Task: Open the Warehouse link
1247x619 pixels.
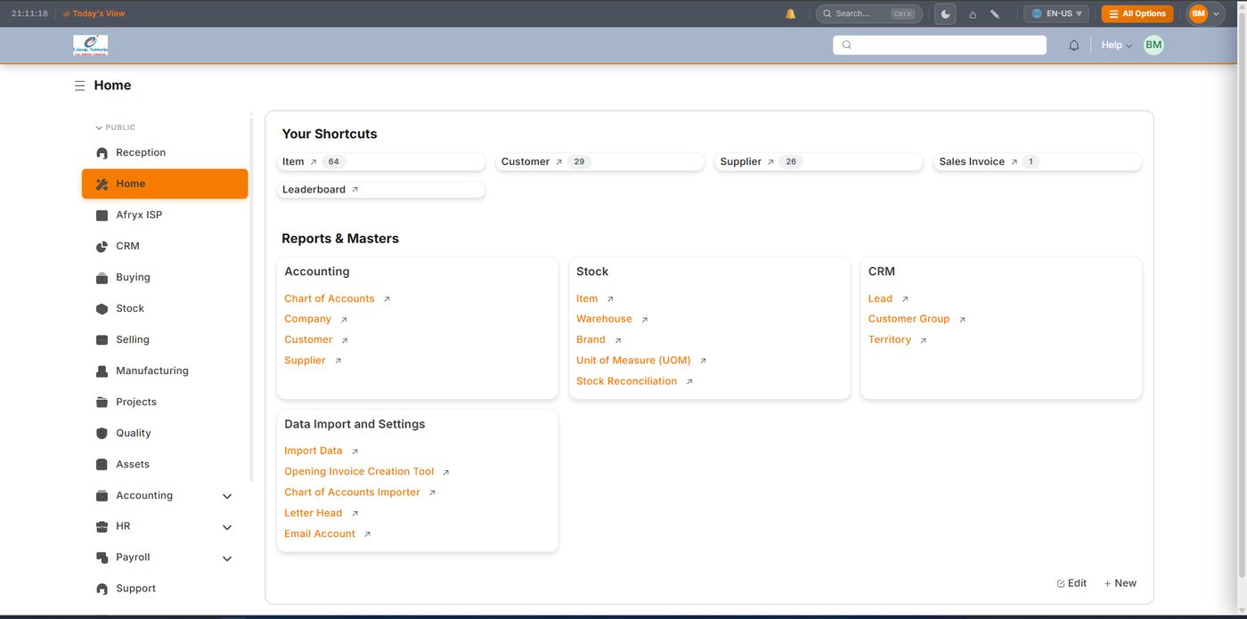Action: (604, 319)
